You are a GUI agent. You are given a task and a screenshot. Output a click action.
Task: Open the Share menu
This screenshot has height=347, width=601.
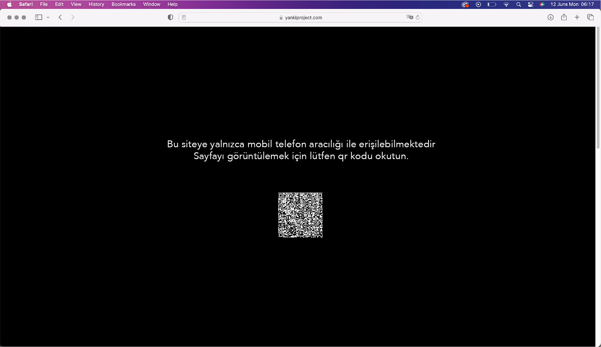coord(564,17)
